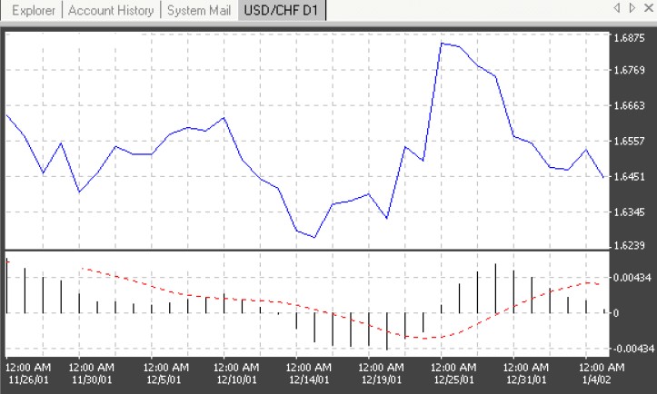This screenshot has width=657, height=394.
Task: Click the 12/5/01 date label
Action: point(164,380)
